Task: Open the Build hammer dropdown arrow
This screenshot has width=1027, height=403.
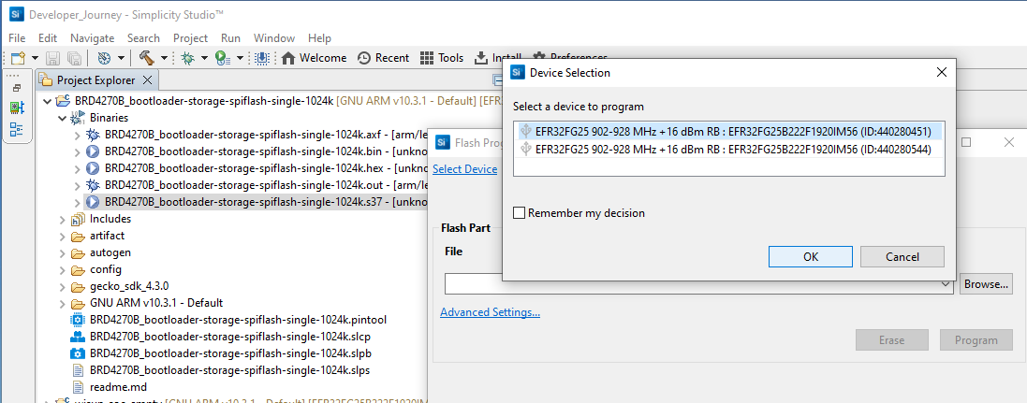Action: tap(164, 58)
